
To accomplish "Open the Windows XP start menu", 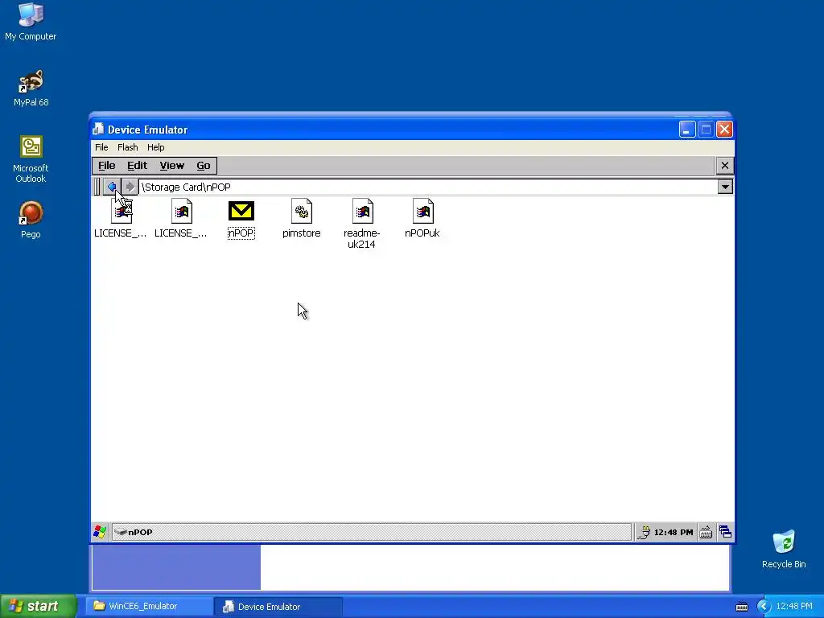I will point(39,606).
